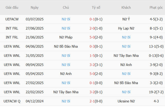Click the "Ngày" column header
The height and width of the screenshot is (107, 165).
tap(35, 8)
